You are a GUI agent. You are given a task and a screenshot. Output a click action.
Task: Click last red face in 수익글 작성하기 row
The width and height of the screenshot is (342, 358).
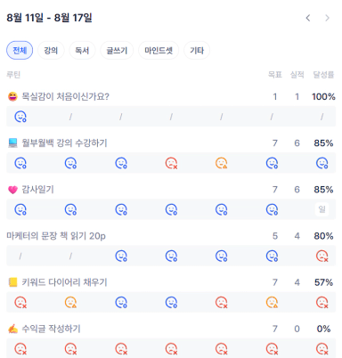(322, 349)
